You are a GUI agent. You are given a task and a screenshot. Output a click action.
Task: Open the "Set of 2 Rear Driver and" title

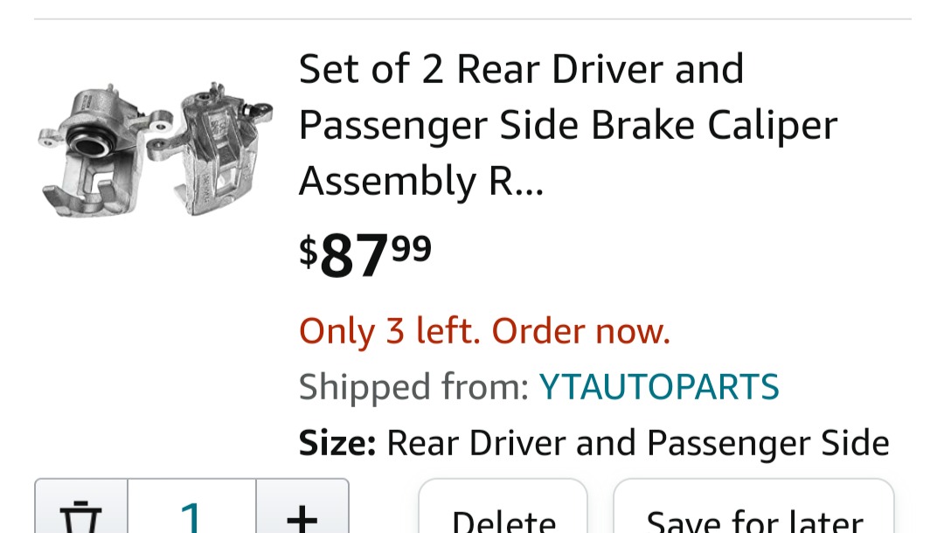521,69
